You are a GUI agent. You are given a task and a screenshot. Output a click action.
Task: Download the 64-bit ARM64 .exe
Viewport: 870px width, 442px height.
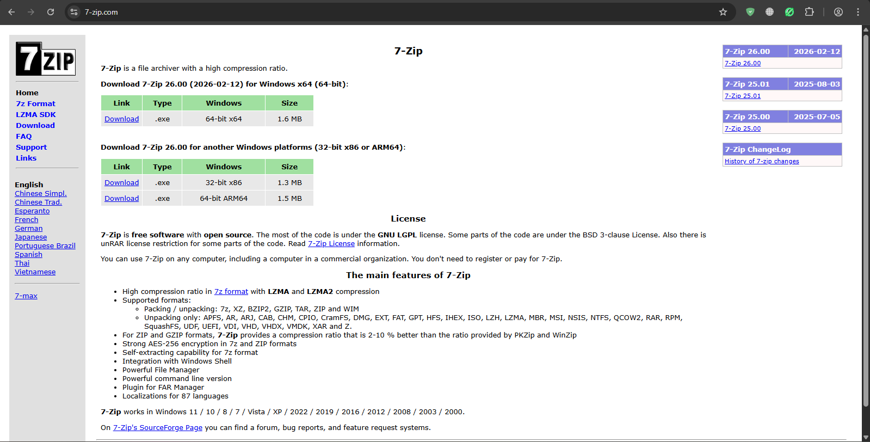122,199
